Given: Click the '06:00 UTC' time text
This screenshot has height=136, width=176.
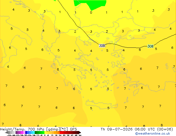Looking at the screenshot, I should (145, 129).
